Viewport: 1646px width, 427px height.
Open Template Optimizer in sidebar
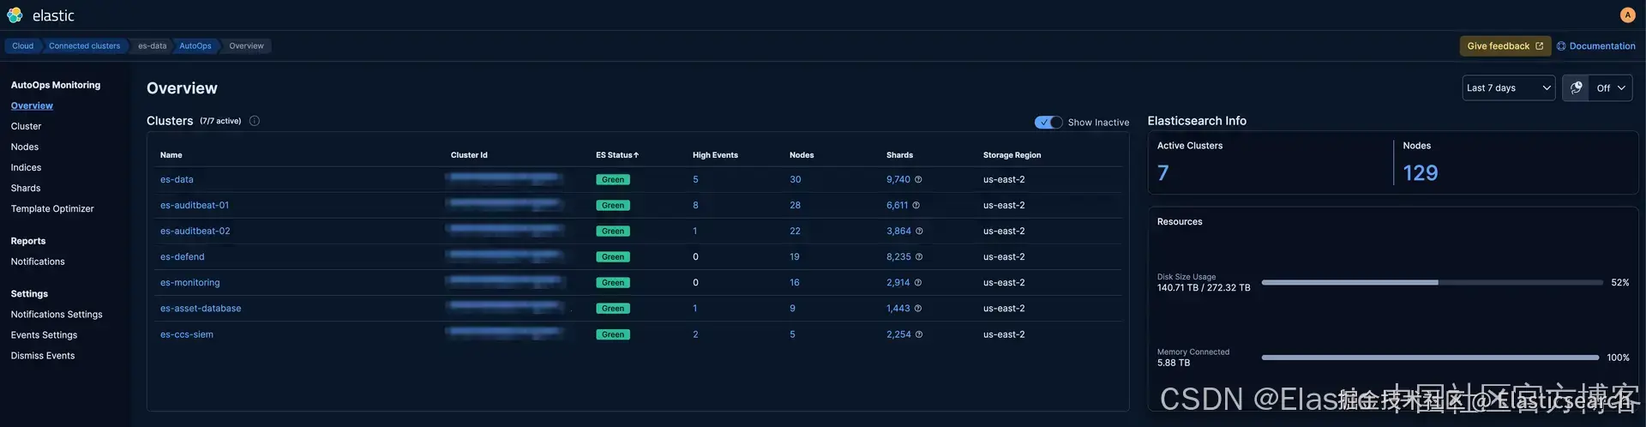(52, 208)
